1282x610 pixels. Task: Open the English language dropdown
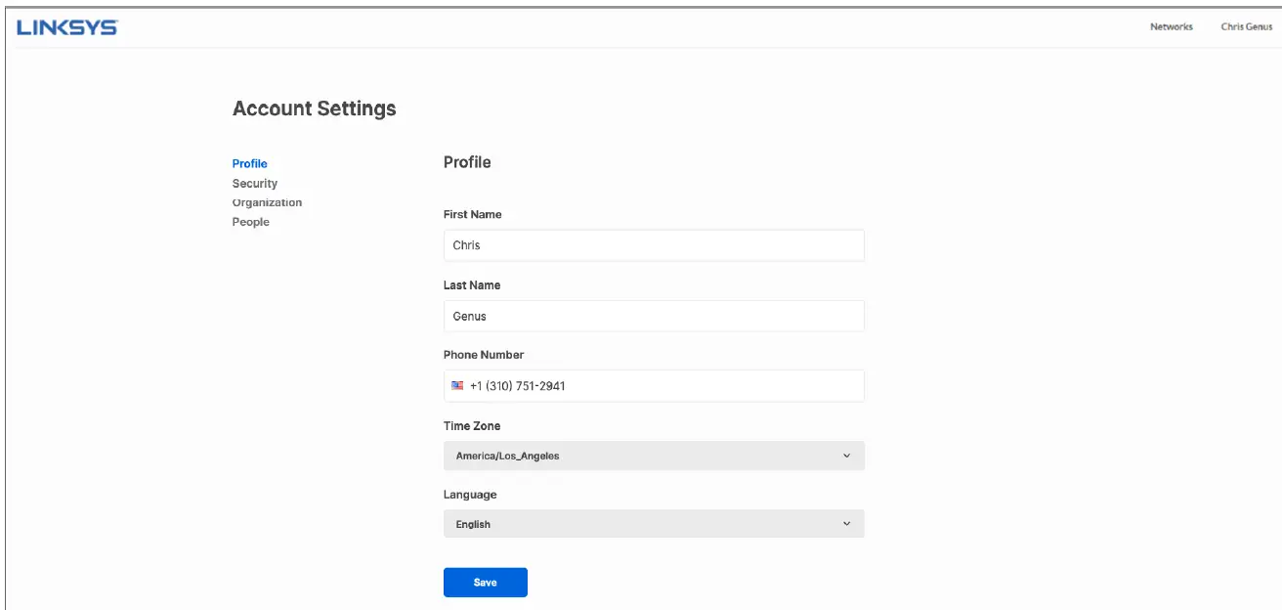653,524
